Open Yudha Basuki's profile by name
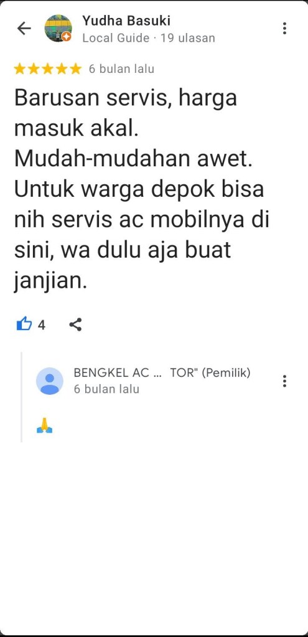Screen dimensions: 308x637 tap(126, 21)
